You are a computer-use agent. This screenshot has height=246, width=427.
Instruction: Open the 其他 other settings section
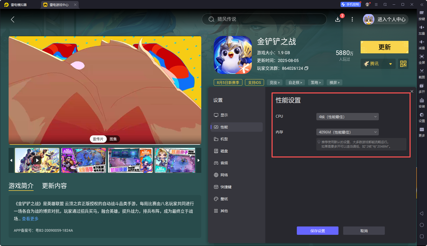coord(237,211)
